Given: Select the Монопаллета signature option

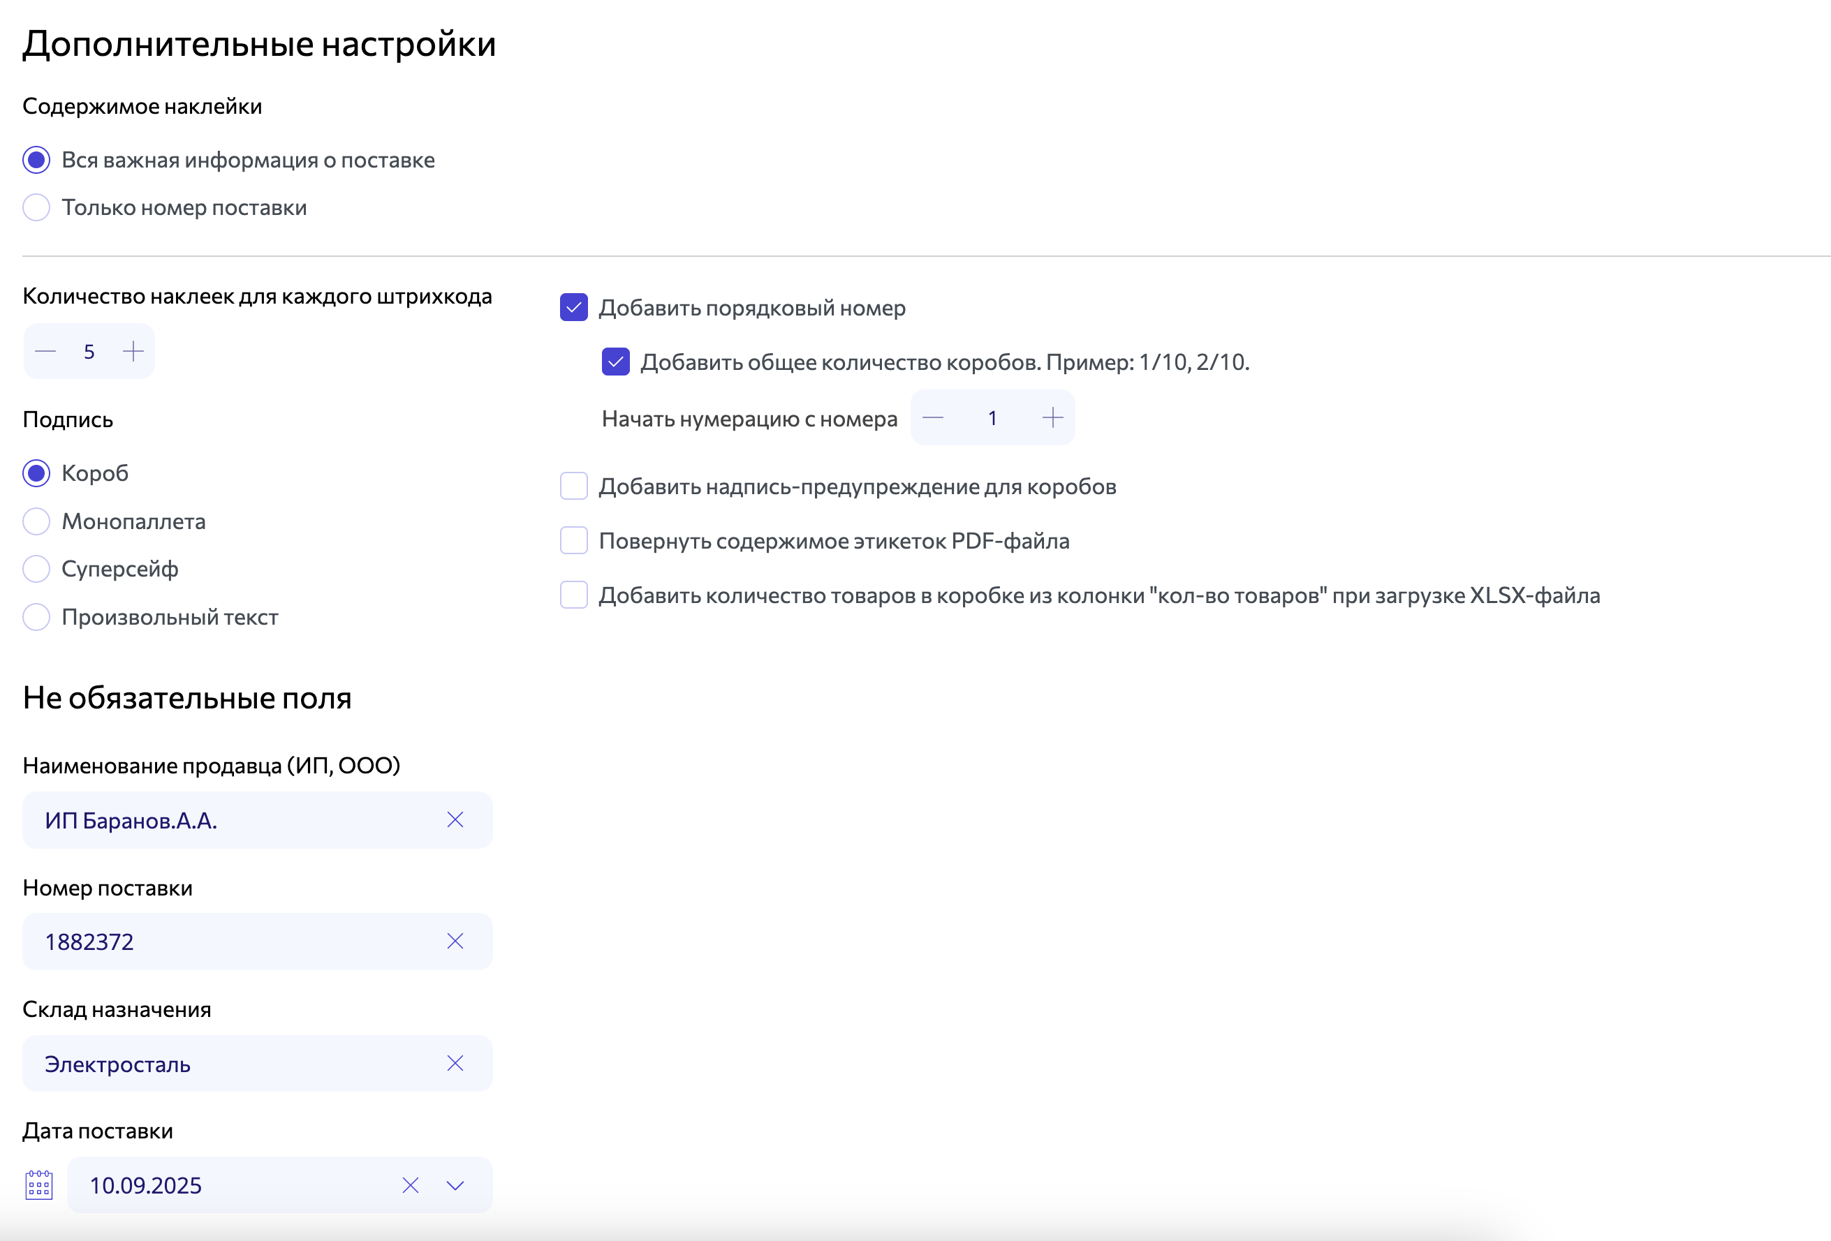Looking at the screenshot, I should [36, 521].
